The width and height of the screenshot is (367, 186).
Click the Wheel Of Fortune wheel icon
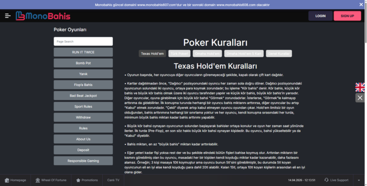coord(38,180)
